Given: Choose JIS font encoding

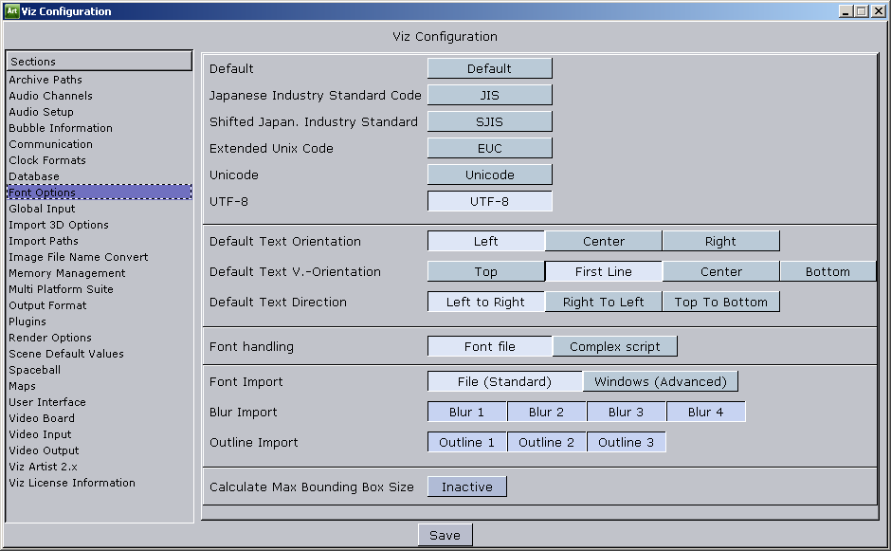Looking at the screenshot, I should tap(489, 95).
